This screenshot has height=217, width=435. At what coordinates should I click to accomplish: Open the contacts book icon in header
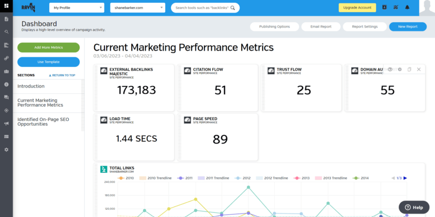(x=384, y=8)
